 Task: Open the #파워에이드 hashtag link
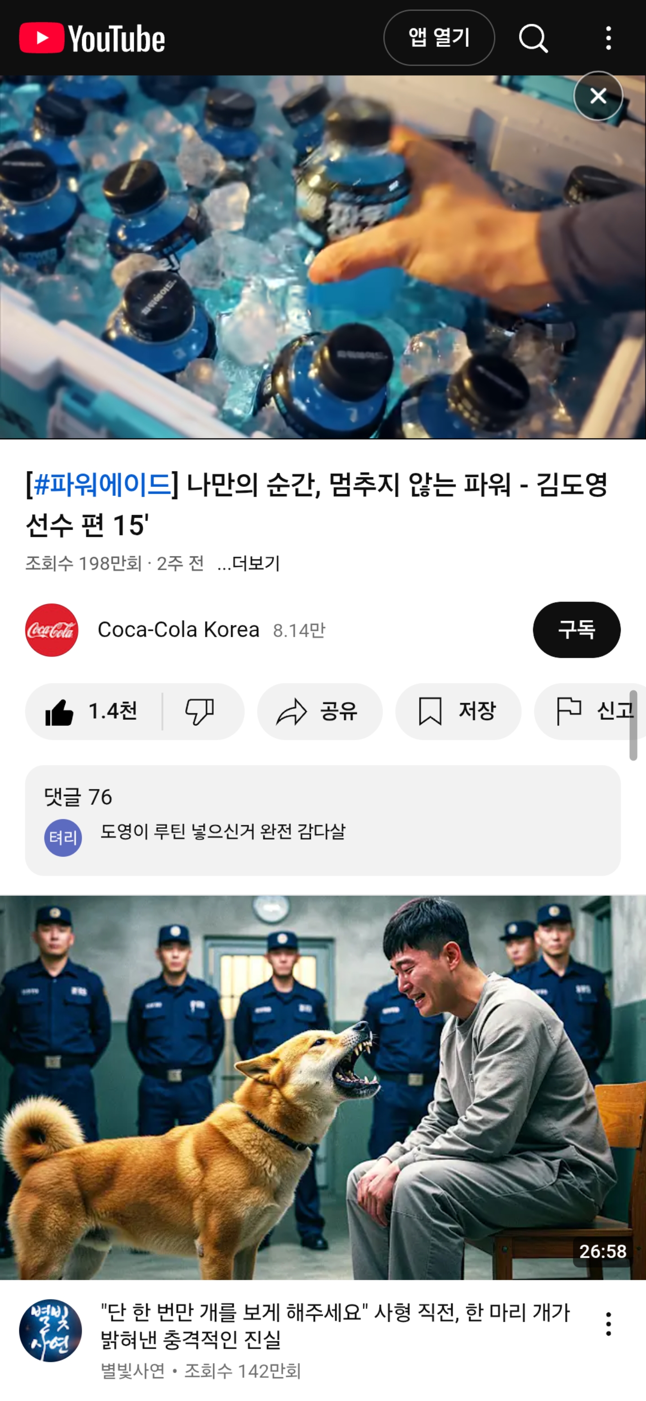tap(102, 484)
